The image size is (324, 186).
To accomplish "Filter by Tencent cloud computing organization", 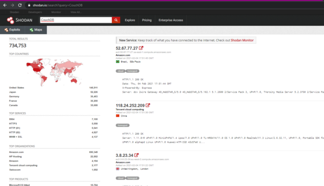I will click(x=23, y=165).
